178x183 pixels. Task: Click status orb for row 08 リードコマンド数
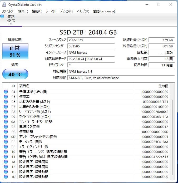click(x=6, y=112)
